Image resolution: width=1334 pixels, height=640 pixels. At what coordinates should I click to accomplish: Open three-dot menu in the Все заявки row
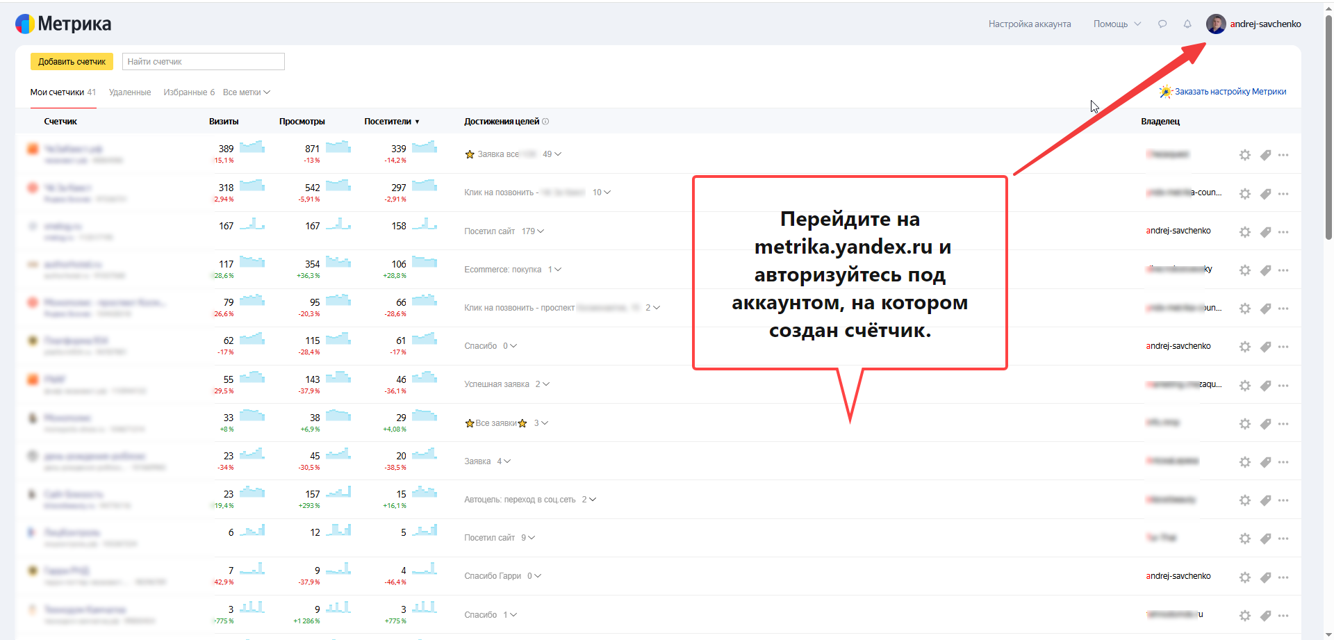pyautogui.click(x=1283, y=424)
